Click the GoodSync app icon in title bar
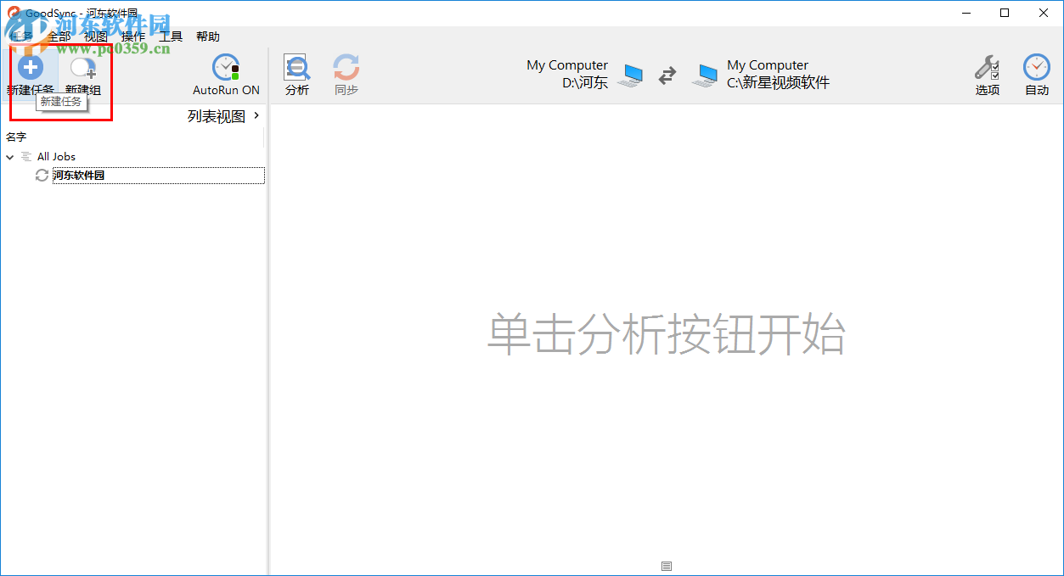 [14, 13]
